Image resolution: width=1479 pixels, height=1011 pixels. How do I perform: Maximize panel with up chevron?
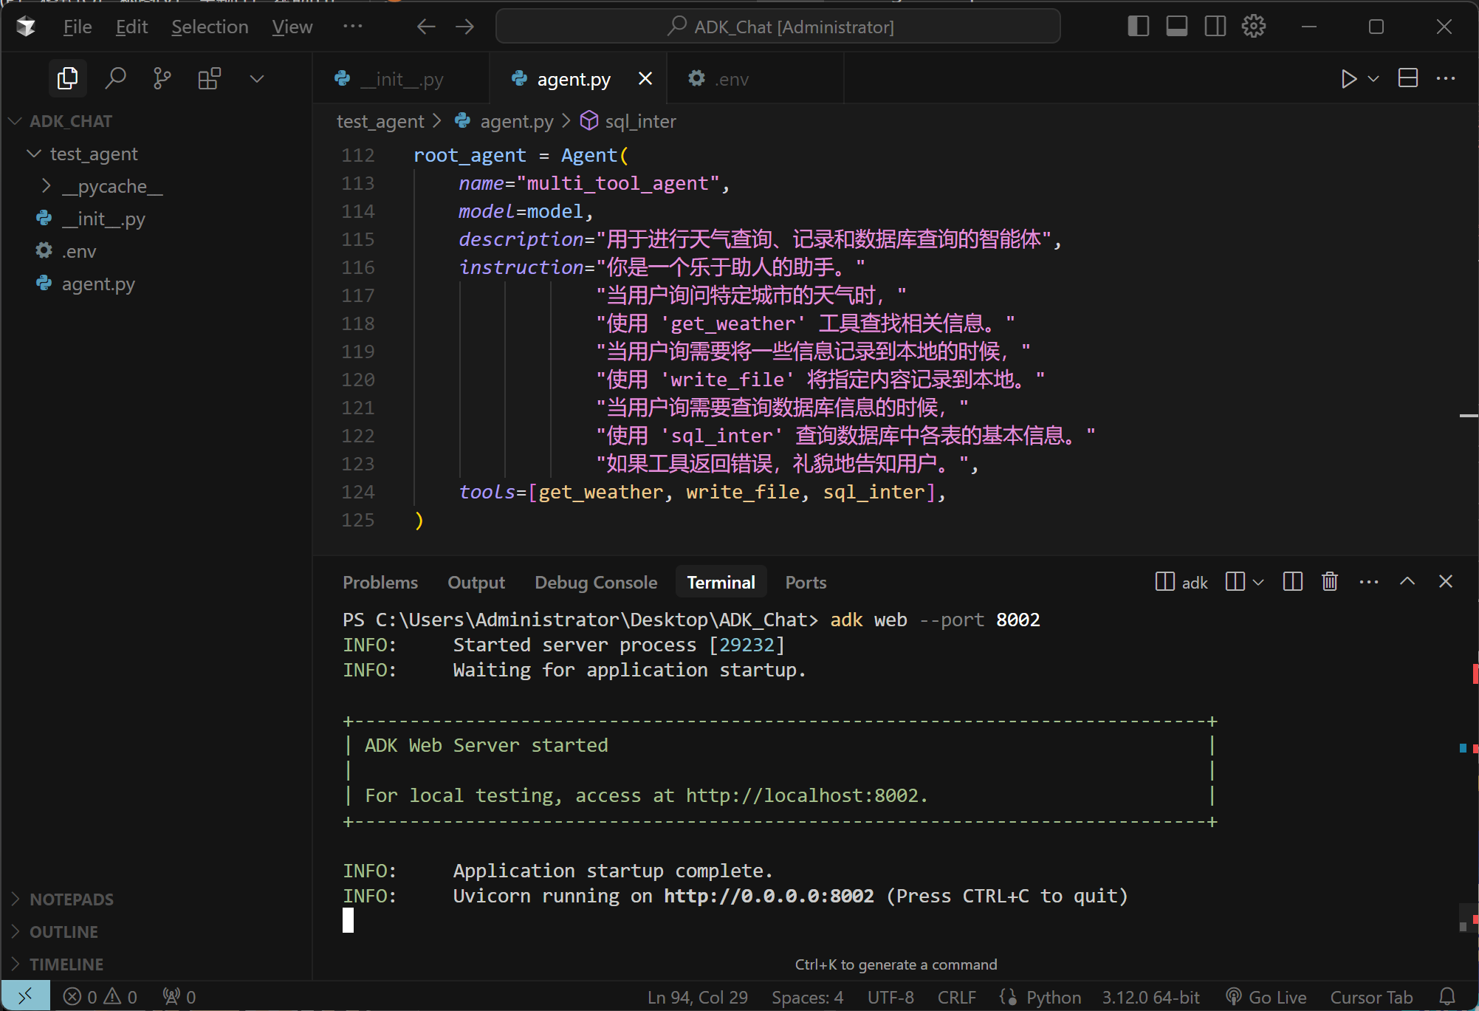(x=1407, y=582)
